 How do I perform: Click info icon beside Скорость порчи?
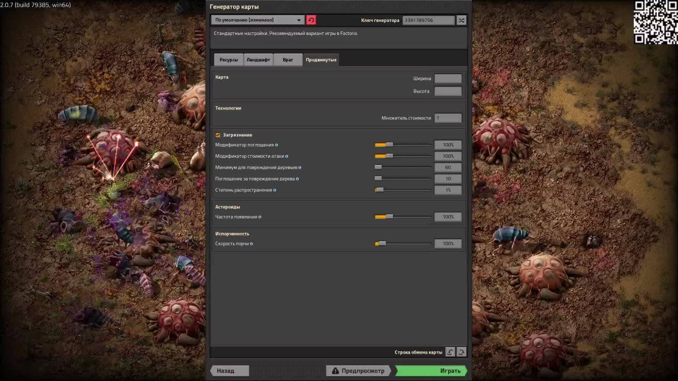[x=251, y=244]
